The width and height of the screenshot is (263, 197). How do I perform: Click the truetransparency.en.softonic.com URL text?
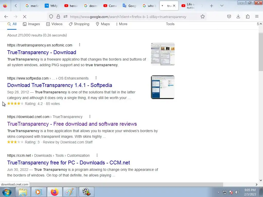point(40,45)
